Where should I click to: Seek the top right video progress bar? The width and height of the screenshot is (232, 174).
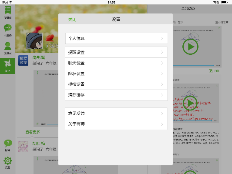coord(193,65)
